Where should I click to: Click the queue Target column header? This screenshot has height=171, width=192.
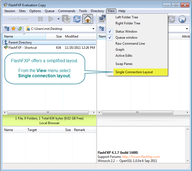click(x=37, y=130)
